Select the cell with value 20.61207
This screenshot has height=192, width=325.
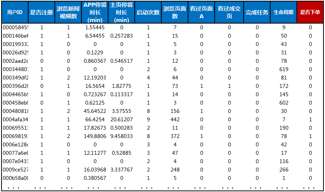click(x=121, y=119)
